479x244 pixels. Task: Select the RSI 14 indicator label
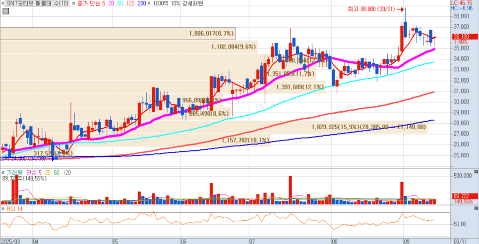pyautogui.click(x=15, y=209)
